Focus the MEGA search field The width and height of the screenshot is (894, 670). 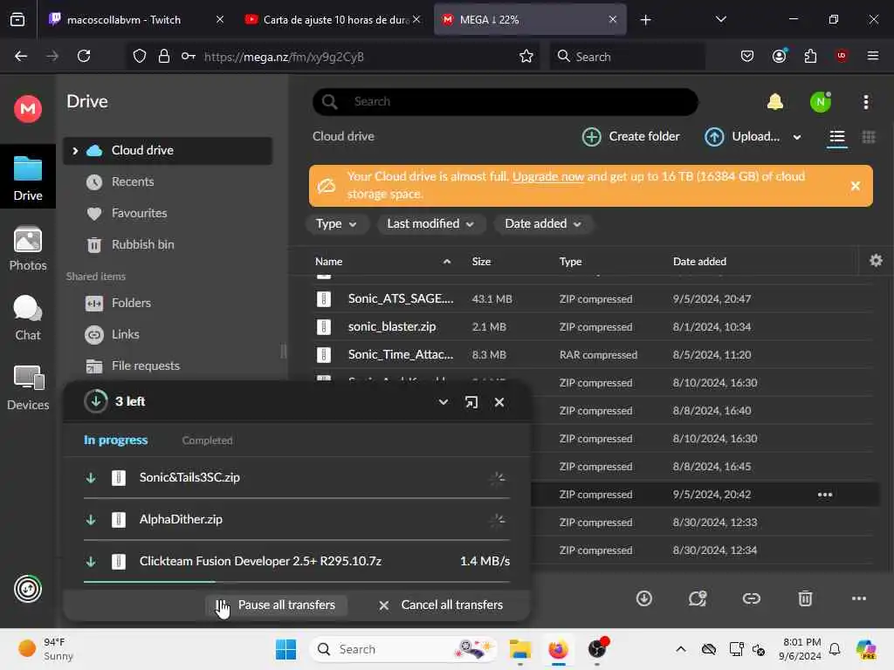(505, 101)
